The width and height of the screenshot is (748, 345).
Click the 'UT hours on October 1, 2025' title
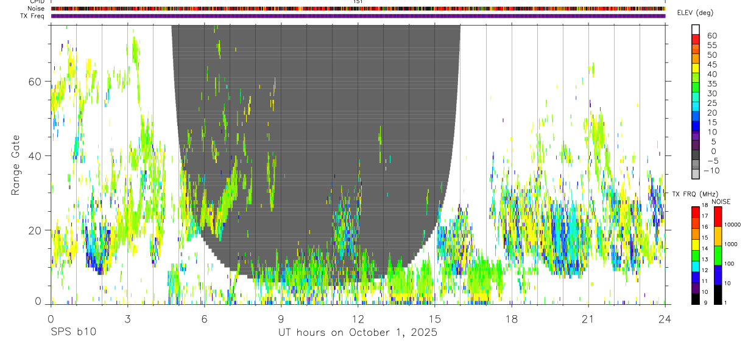[x=358, y=333]
